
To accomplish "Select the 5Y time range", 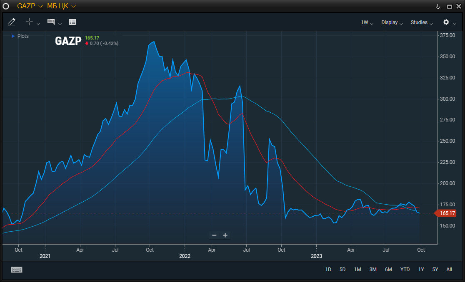I will click(435, 270).
